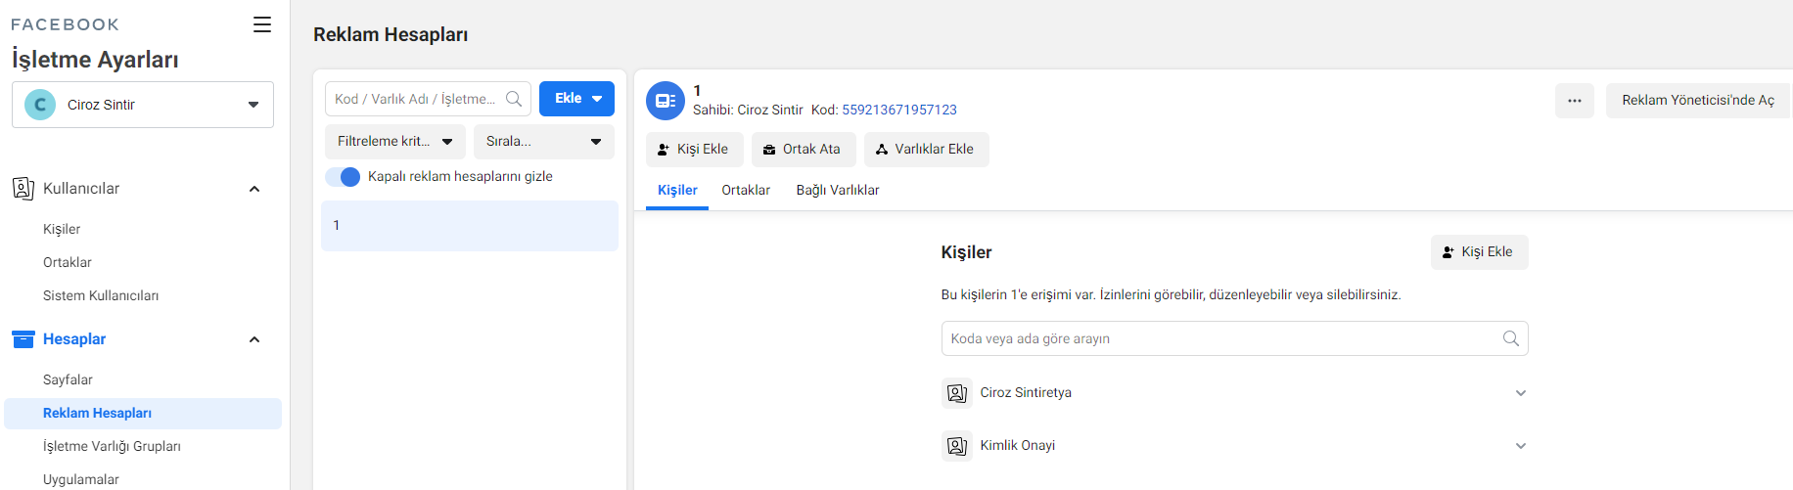Open the hamburger menu in the sidebar
Viewport: 1793px width, 490px height.
point(262,24)
